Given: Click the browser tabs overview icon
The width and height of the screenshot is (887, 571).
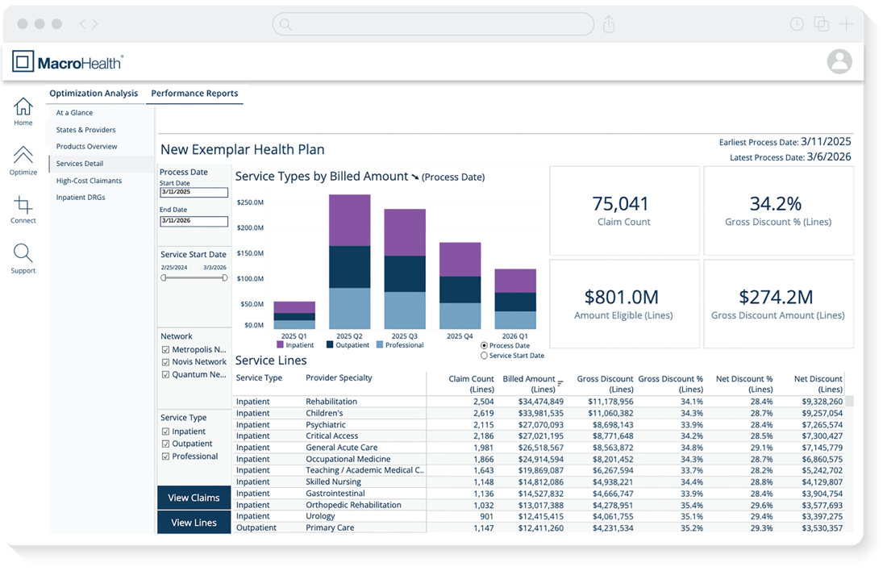Looking at the screenshot, I should 822,23.
